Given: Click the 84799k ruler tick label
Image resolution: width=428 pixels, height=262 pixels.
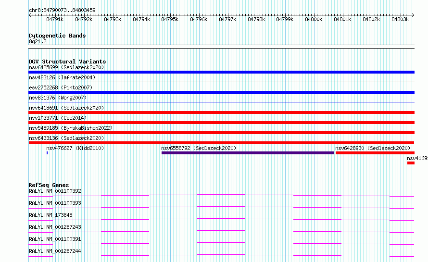Looking at the screenshot, I should pyautogui.click(x=285, y=19).
